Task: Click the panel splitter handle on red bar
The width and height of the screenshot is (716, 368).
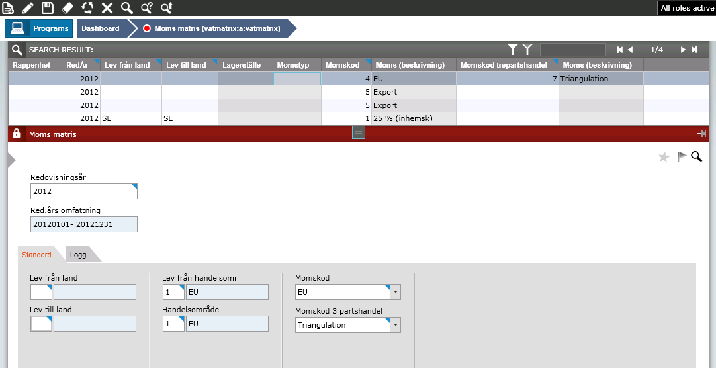Action: point(359,133)
